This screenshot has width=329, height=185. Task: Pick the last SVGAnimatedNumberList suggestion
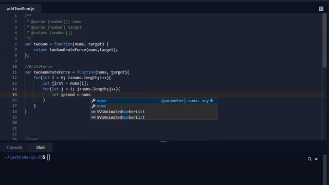pos(154,117)
